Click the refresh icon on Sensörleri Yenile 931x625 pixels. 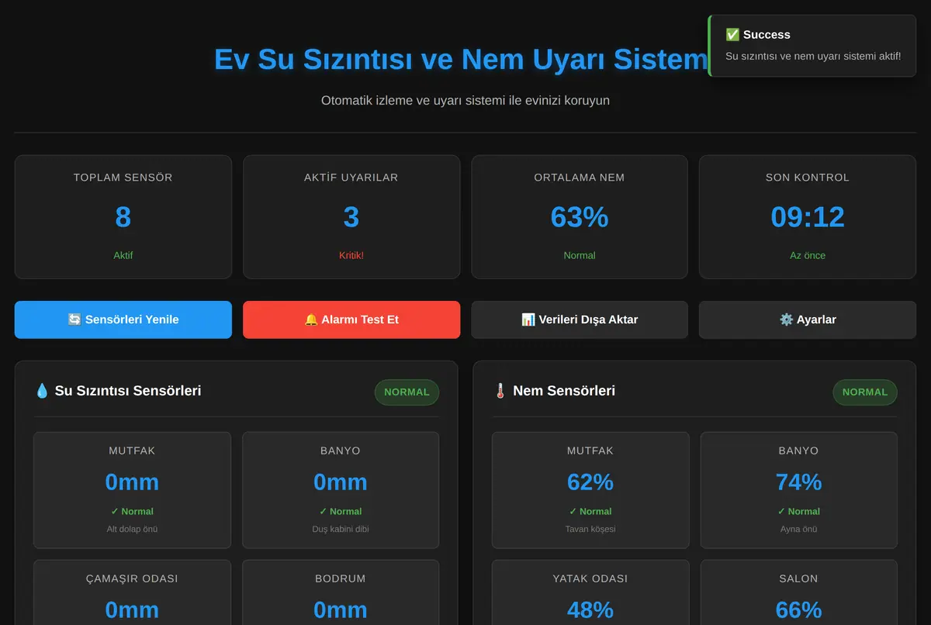pyautogui.click(x=74, y=319)
